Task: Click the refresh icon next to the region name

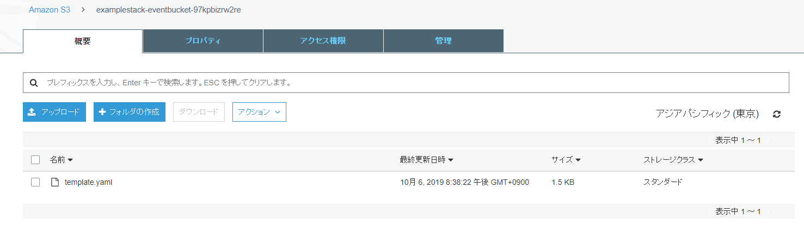Action: point(777,114)
